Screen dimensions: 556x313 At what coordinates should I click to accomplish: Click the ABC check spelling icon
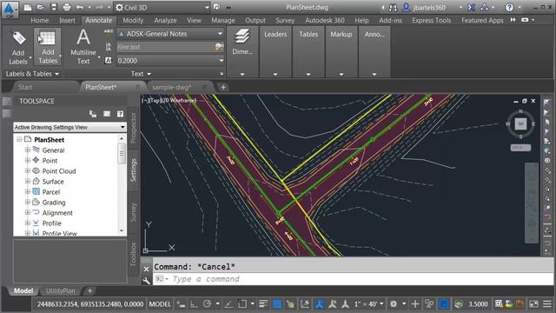[x=109, y=33]
